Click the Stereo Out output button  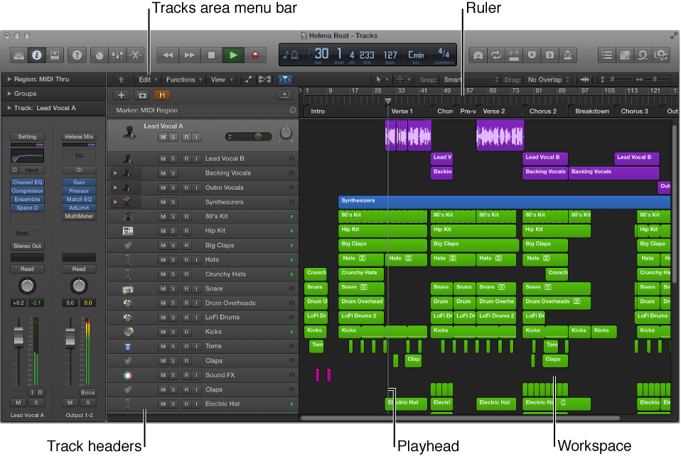27,246
